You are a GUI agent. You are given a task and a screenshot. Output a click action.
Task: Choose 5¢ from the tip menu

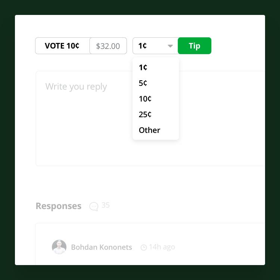(x=143, y=83)
